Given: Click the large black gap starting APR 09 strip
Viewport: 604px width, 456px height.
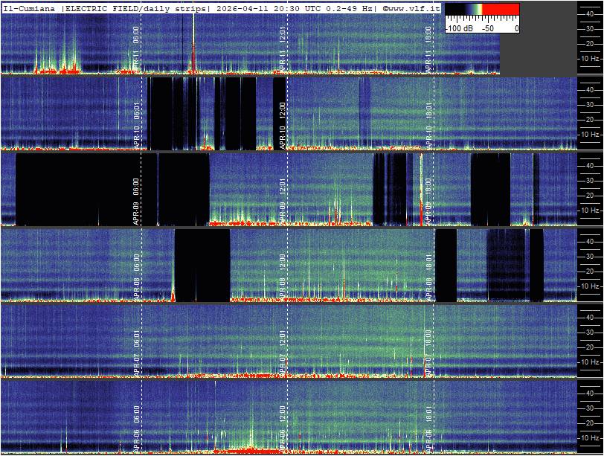Looking at the screenshot, I should click(x=78, y=186).
